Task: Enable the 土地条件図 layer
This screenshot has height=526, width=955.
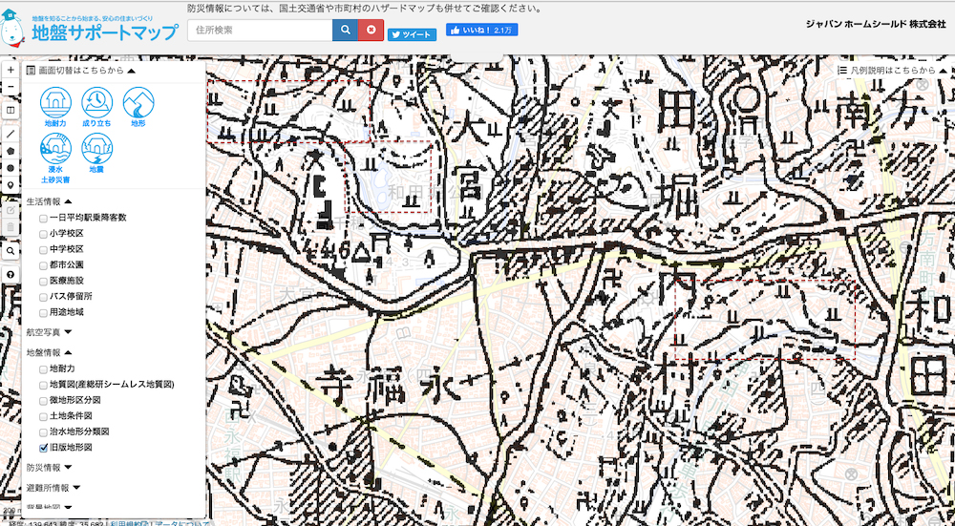Action: tap(43, 417)
